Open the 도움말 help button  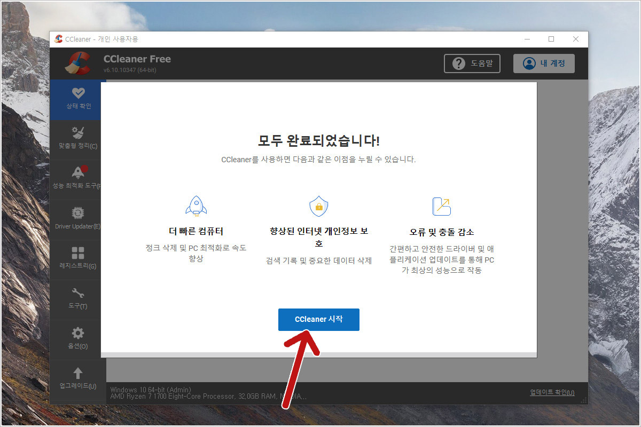472,64
